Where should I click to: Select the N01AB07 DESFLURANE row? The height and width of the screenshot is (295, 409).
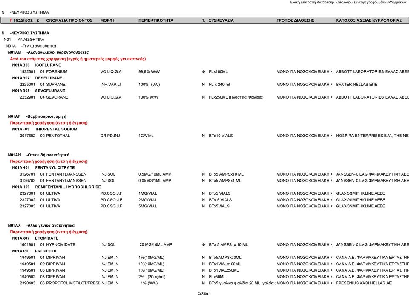pos(37,78)
